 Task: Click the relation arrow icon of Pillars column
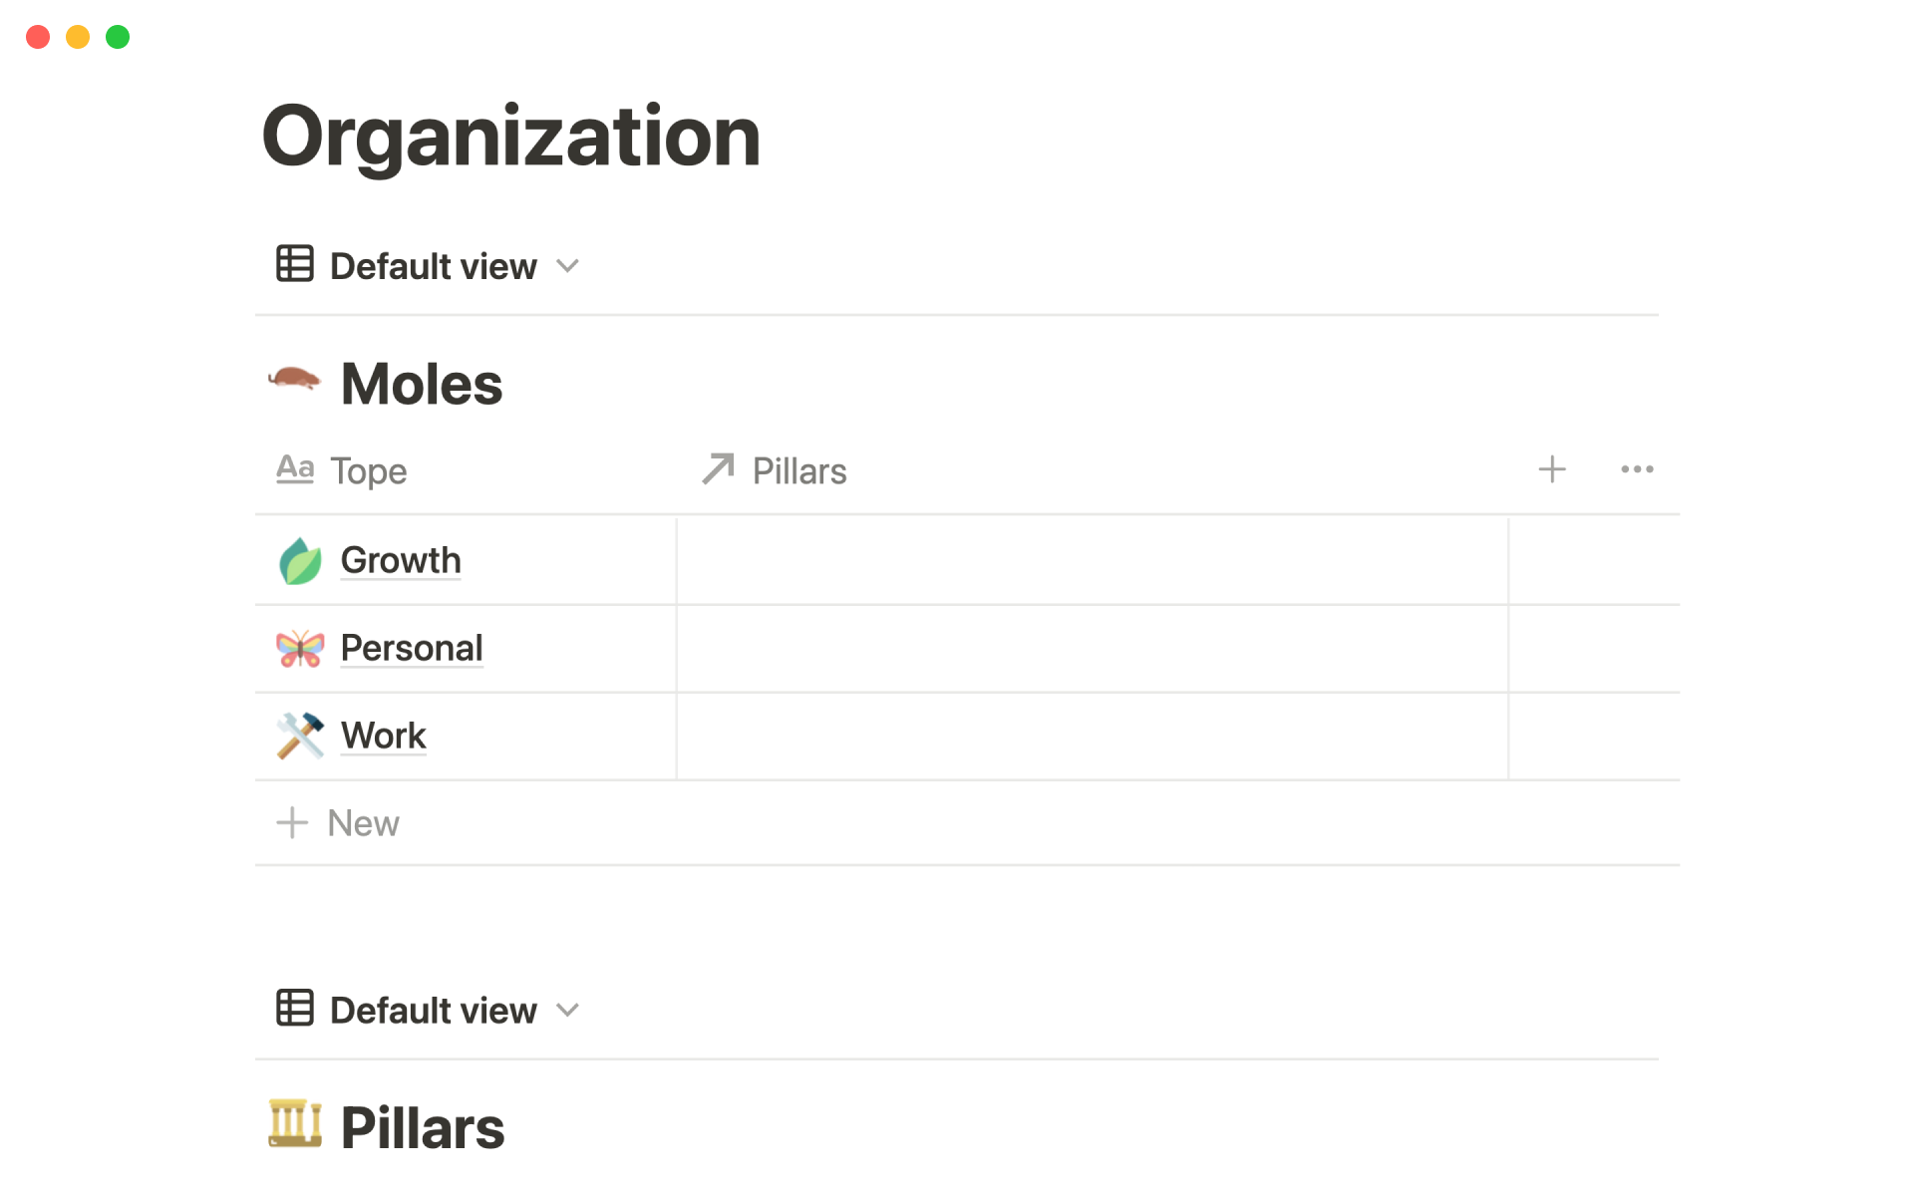click(718, 469)
